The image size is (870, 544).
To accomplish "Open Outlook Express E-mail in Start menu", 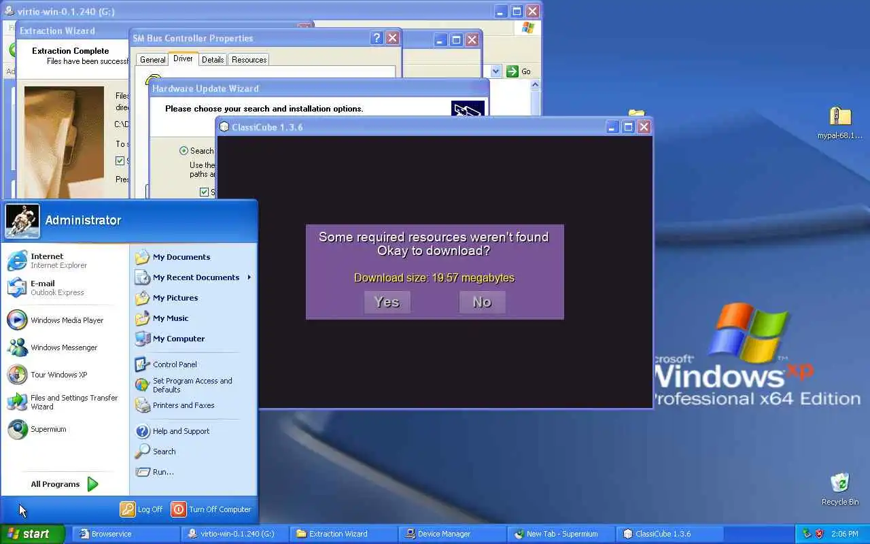I will [65, 288].
